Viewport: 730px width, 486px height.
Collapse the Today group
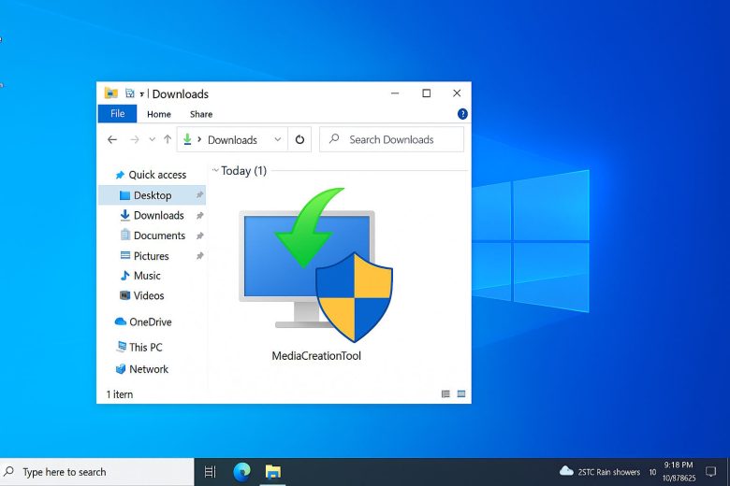(215, 171)
